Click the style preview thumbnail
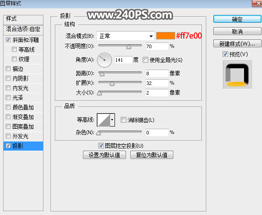Viewport: 262px width, 215px height. (x=237, y=75)
